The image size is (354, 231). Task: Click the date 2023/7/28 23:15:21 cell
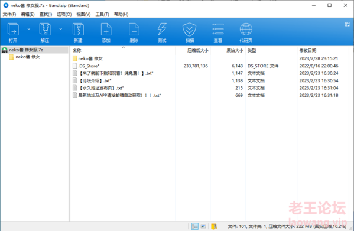pos(319,58)
